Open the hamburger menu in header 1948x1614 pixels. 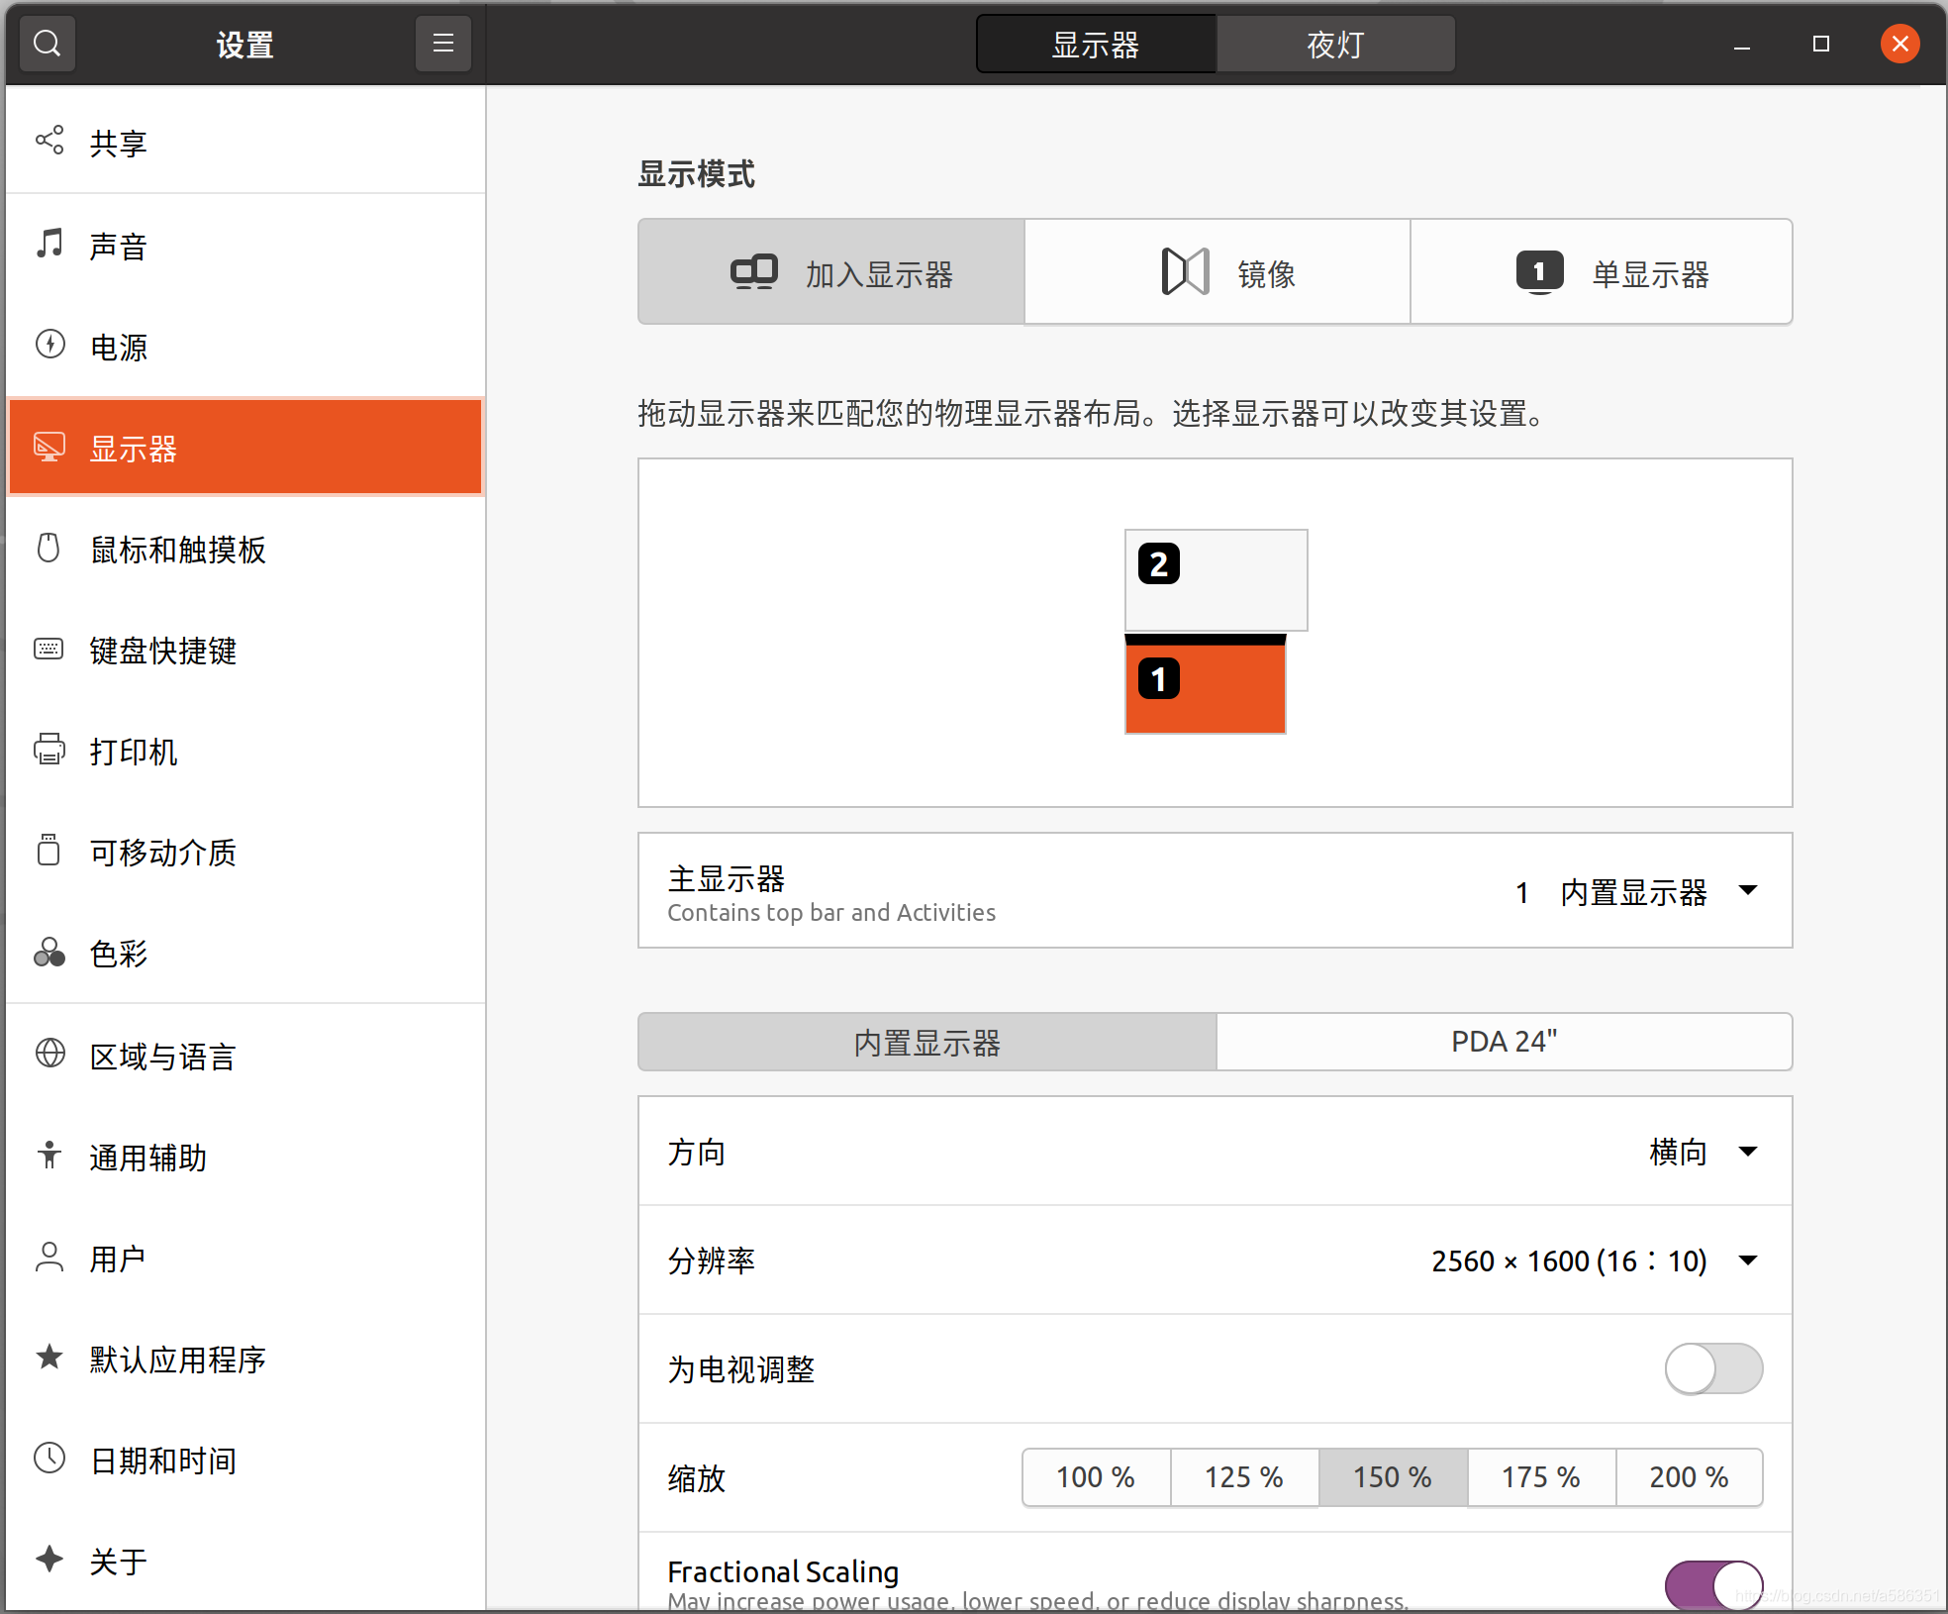(x=442, y=44)
